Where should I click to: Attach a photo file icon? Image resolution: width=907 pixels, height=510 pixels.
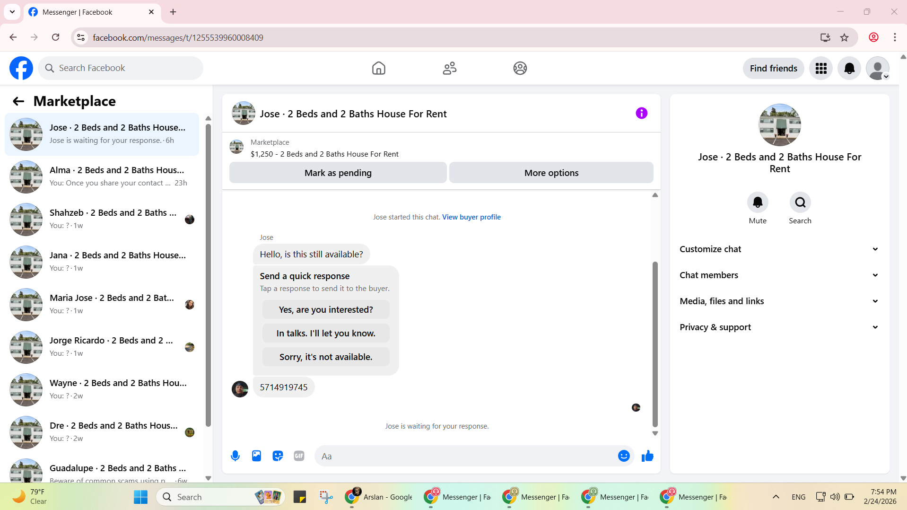point(256,456)
